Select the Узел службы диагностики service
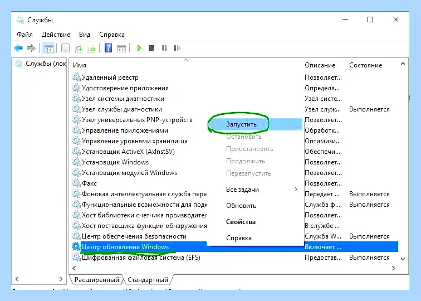The width and height of the screenshot is (421, 301). coord(122,109)
